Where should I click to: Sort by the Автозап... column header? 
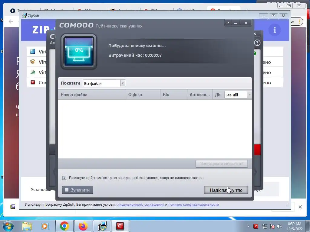[200, 95]
